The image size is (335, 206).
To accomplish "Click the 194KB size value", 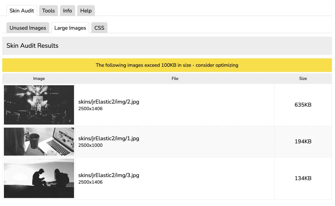I will pos(303,142).
